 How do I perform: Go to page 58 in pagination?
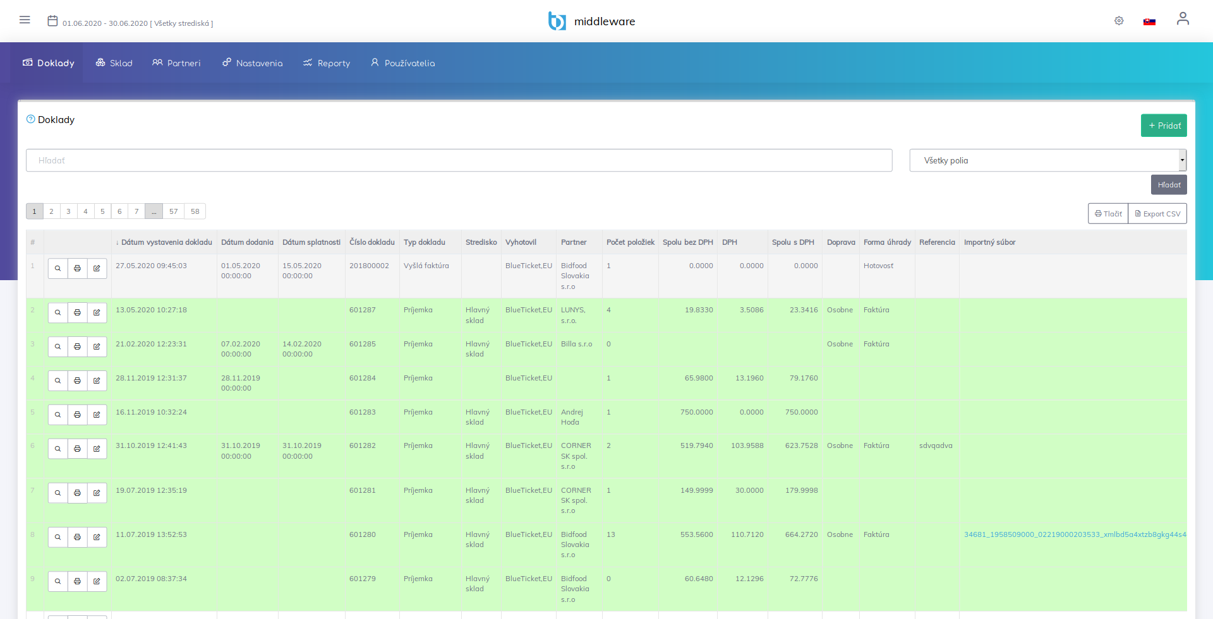click(195, 211)
